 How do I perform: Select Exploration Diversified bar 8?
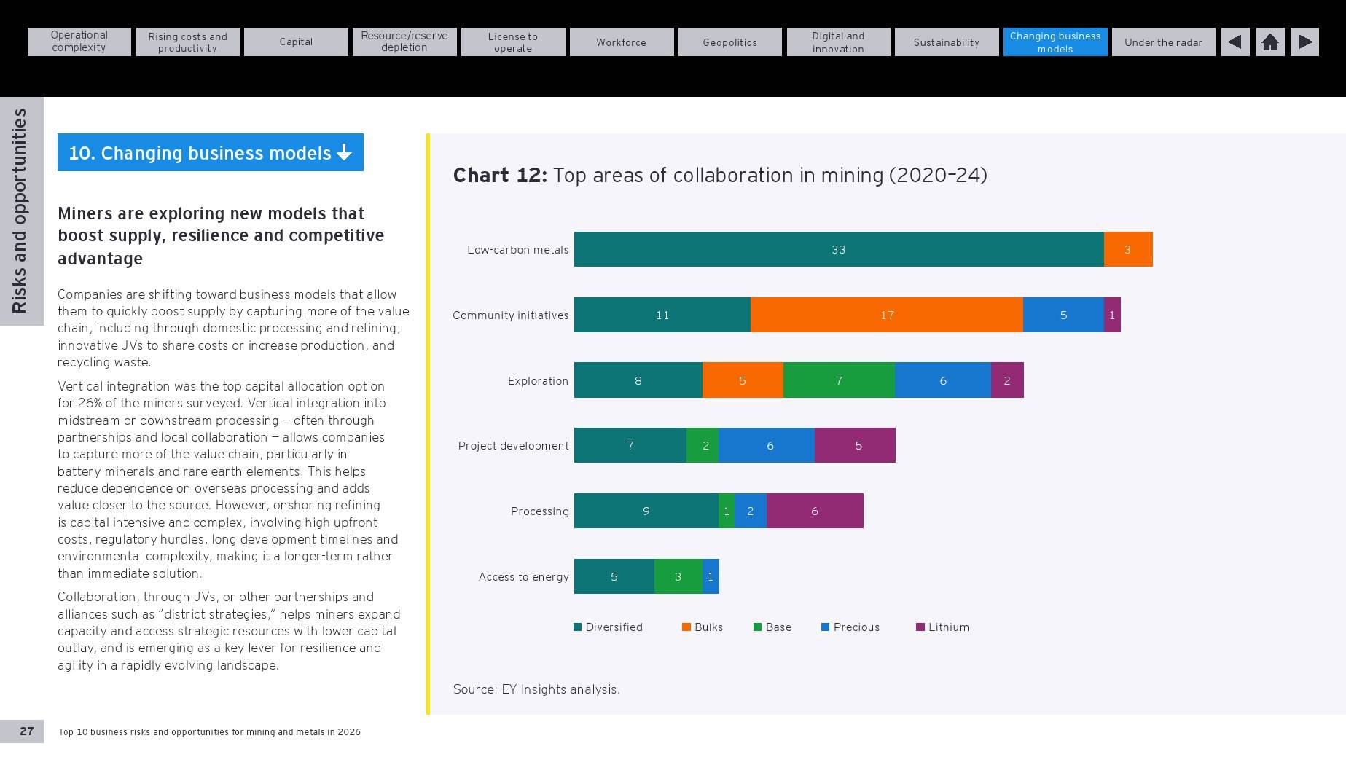click(x=638, y=380)
